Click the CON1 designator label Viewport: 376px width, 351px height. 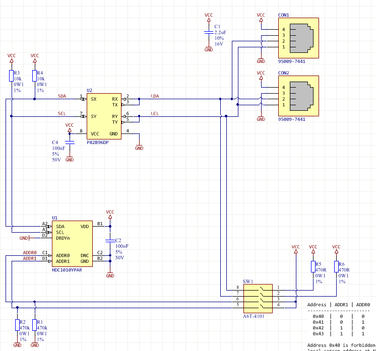283,15
